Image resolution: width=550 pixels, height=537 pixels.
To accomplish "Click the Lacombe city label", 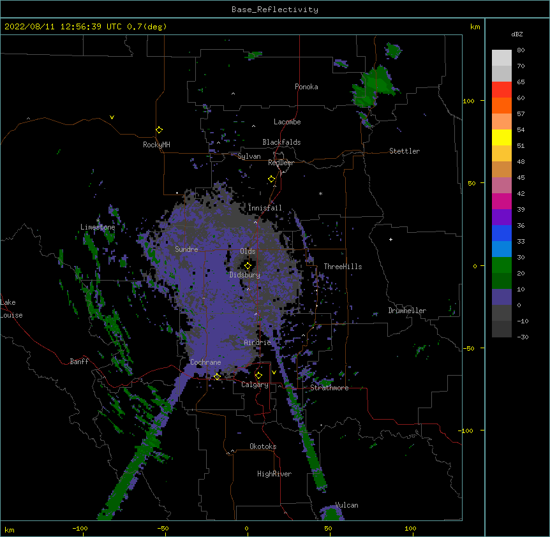I will click(287, 122).
